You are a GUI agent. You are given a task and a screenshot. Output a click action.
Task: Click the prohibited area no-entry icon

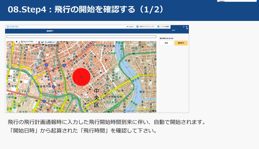22,42
